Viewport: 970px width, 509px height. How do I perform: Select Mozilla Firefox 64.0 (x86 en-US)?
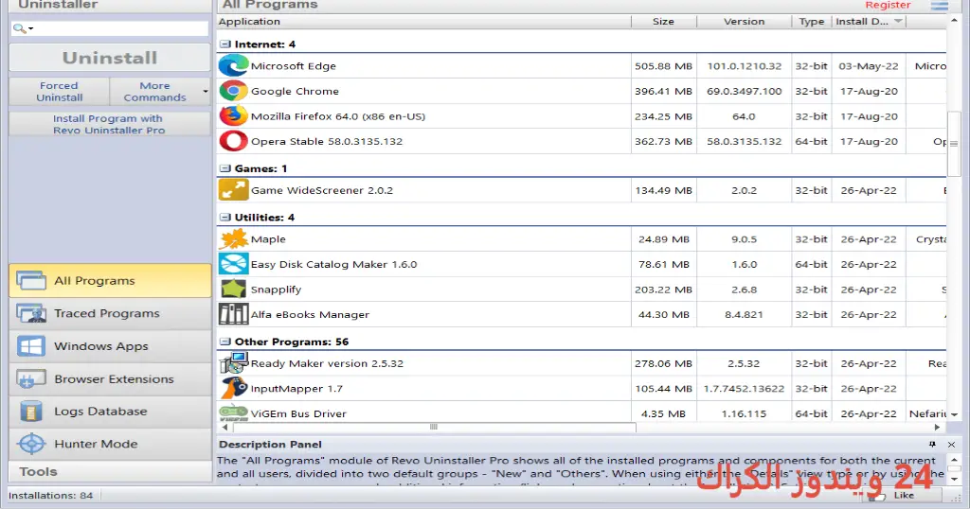click(x=338, y=116)
